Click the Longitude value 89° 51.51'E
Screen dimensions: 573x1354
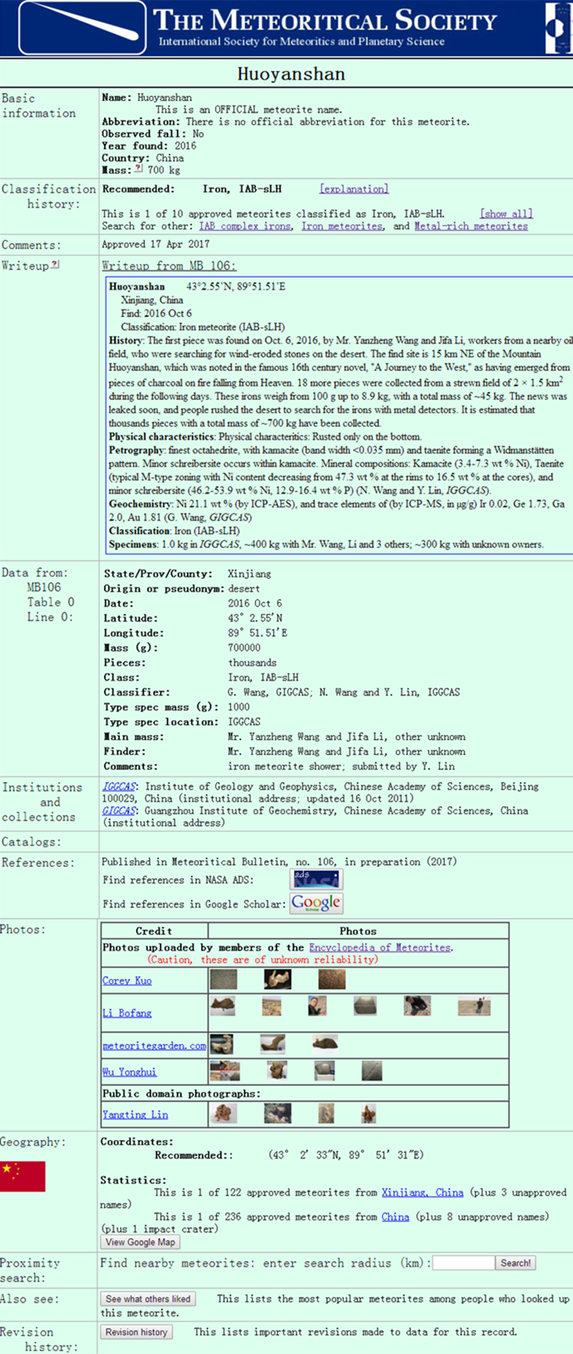pyautogui.click(x=257, y=633)
